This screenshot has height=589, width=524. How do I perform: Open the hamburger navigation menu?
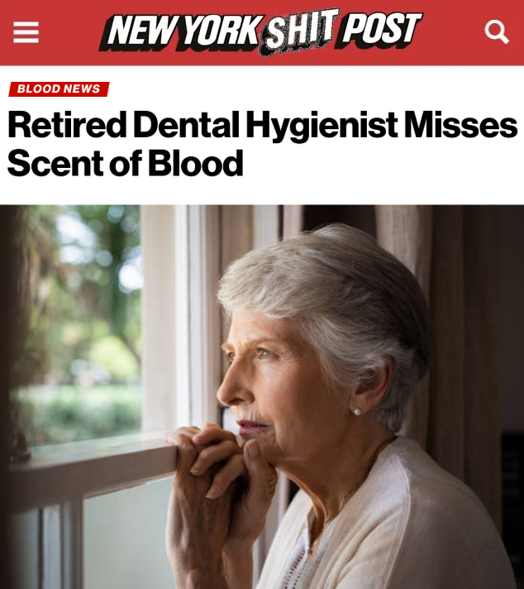[26, 32]
